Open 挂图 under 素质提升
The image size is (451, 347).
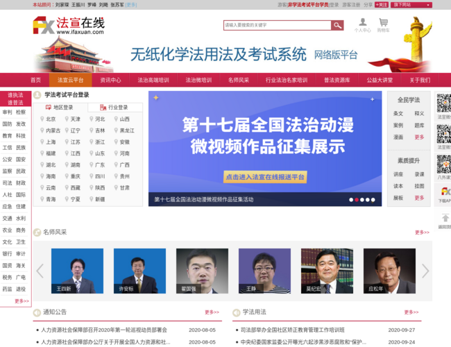click(419, 186)
